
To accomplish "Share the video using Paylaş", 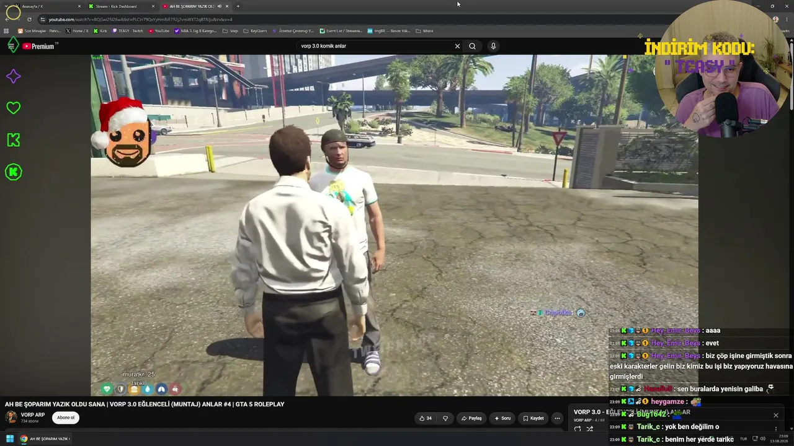I will 471,418.
